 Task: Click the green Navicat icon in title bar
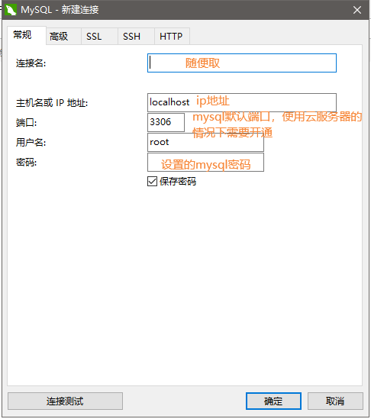tap(11, 10)
